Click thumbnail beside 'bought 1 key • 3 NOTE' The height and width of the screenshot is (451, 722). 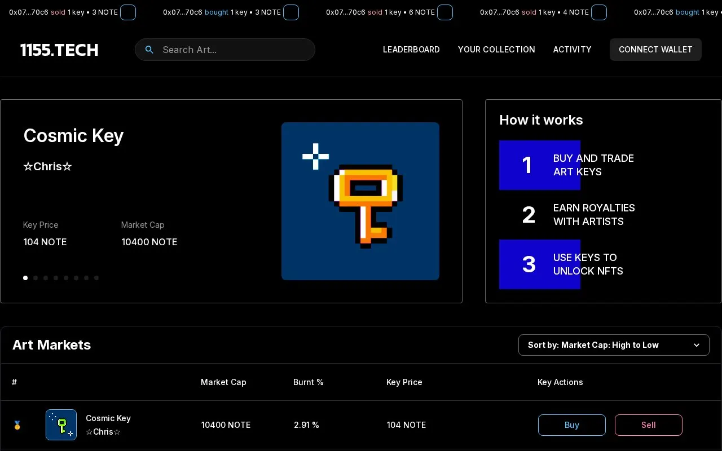pyautogui.click(x=291, y=12)
